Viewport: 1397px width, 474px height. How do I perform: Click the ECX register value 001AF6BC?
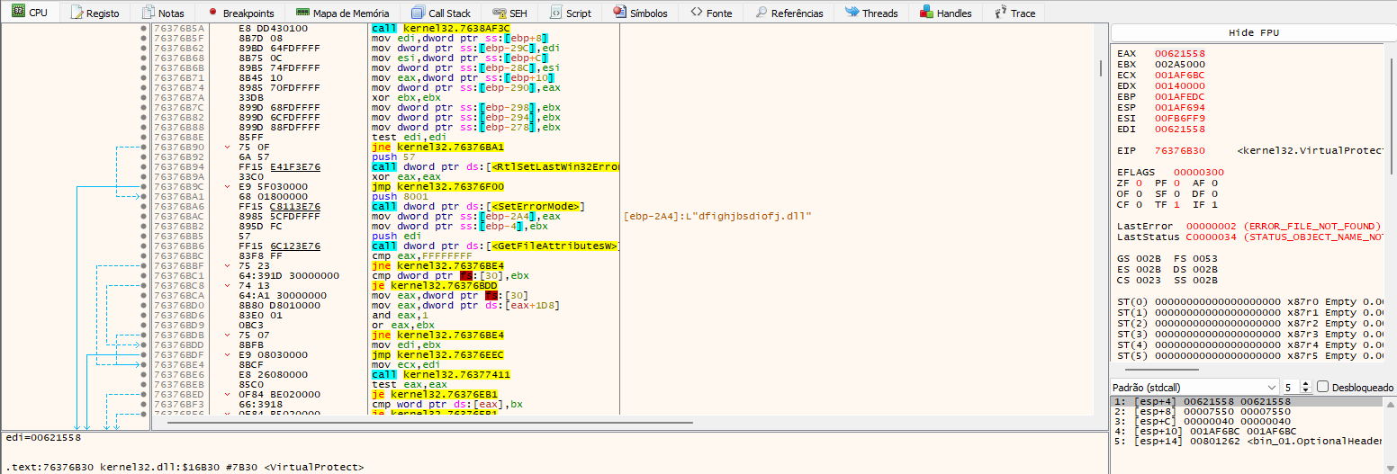(1179, 75)
